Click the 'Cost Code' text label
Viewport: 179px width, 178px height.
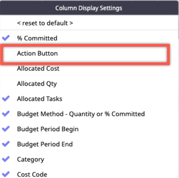coord(32,174)
